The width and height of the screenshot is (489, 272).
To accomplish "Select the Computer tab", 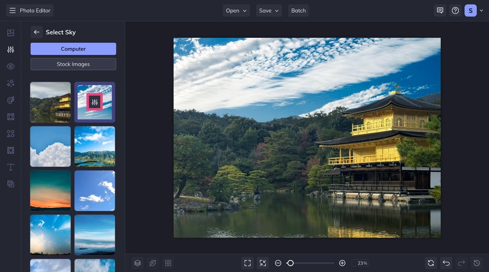I will [73, 49].
